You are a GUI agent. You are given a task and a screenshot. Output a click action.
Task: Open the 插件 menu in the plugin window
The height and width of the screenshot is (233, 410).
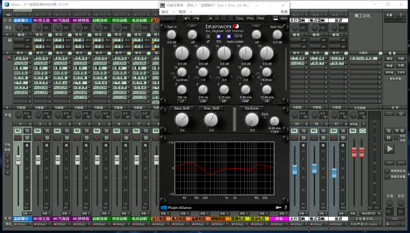point(165,12)
